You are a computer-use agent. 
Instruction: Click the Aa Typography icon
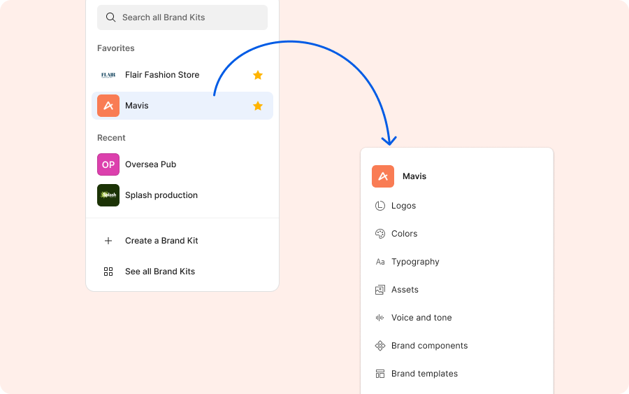380,262
